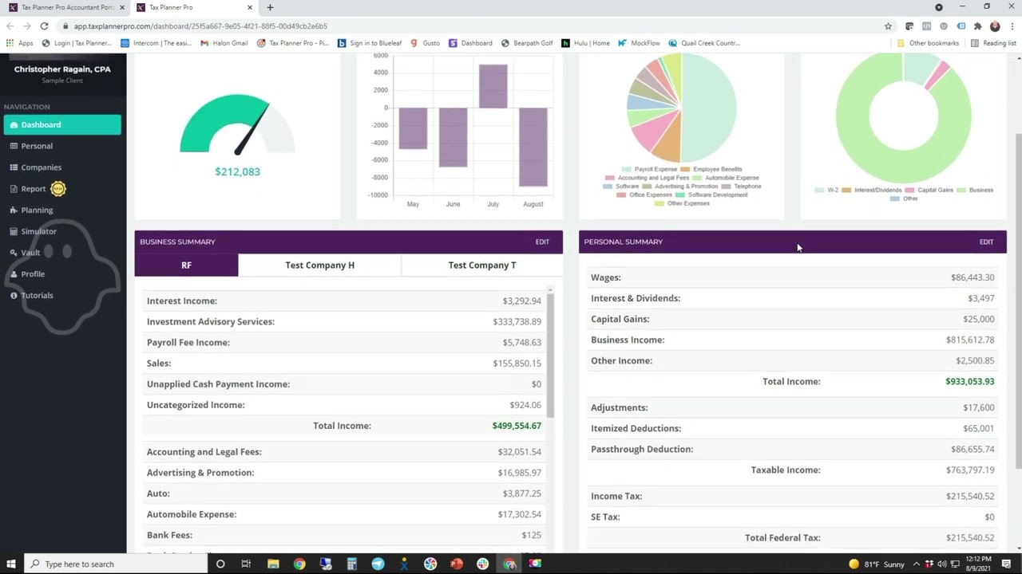This screenshot has height=574, width=1022.
Task: Click the volume icon in system tray
Action: [941, 564]
